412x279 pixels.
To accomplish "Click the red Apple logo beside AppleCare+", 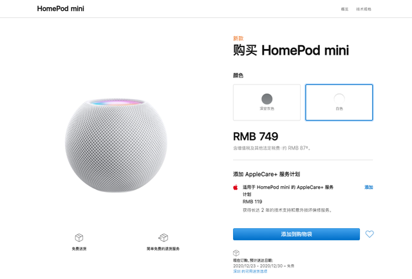I will point(236,187).
